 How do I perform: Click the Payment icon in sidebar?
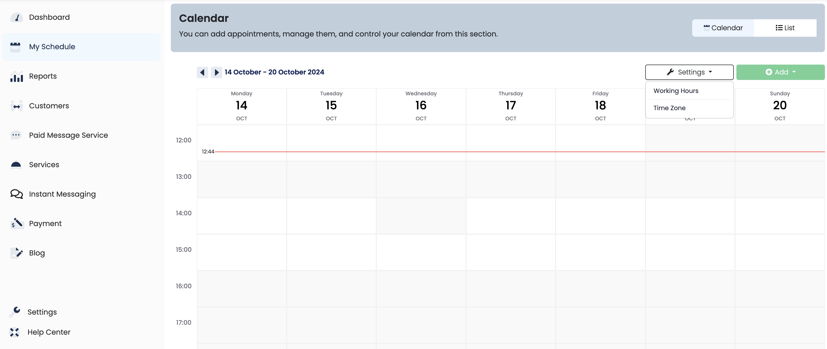(17, 223)
